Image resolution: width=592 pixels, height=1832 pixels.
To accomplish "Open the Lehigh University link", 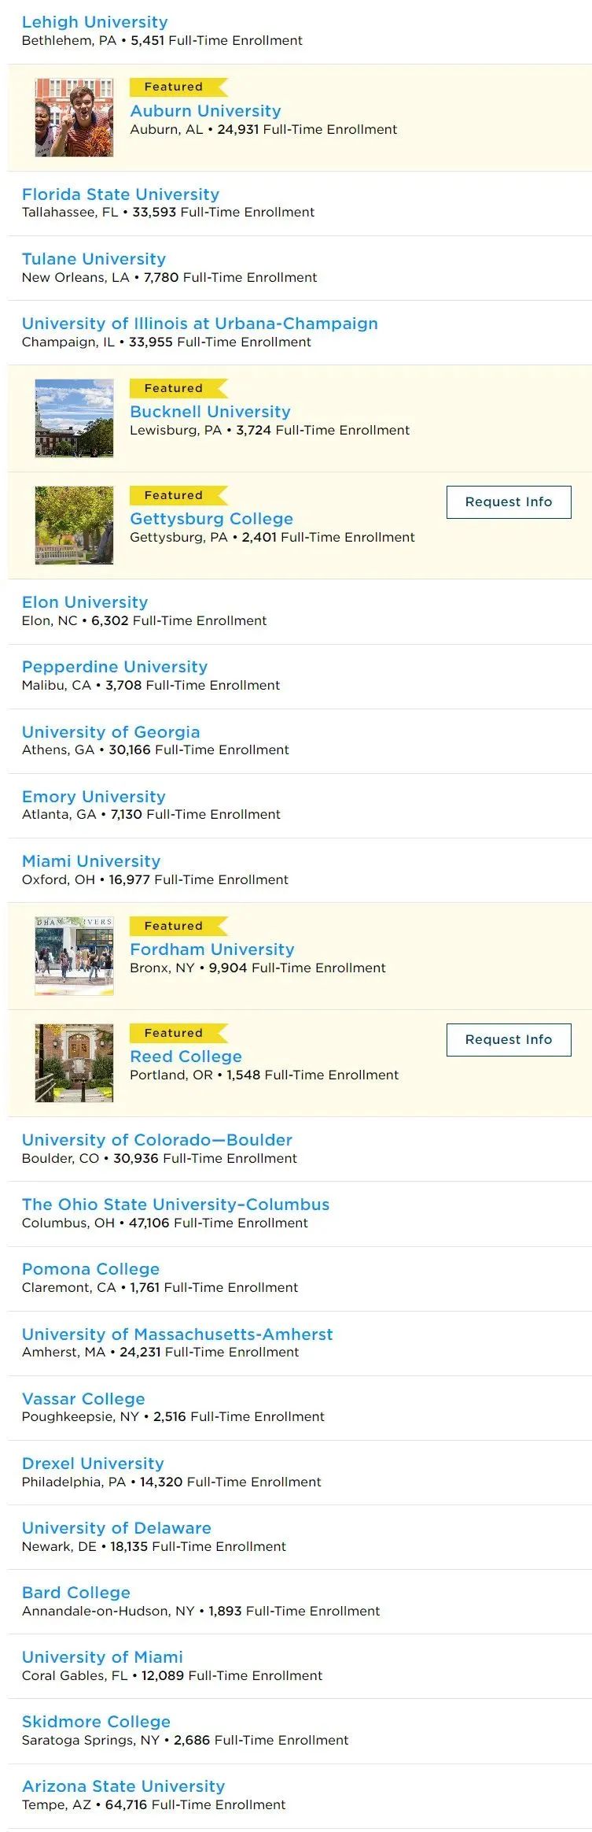I will 94,22.
